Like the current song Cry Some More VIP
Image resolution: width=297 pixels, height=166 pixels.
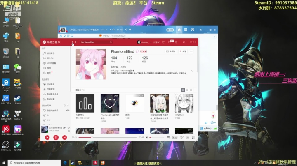pos(68,128)
